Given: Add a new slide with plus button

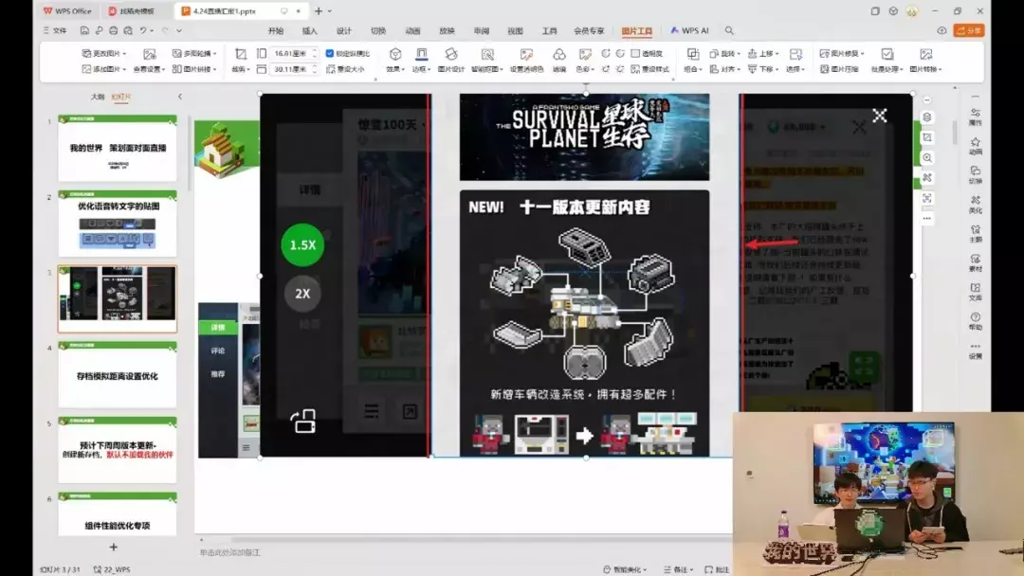Looking at the screenshot, I should [114, 547].
